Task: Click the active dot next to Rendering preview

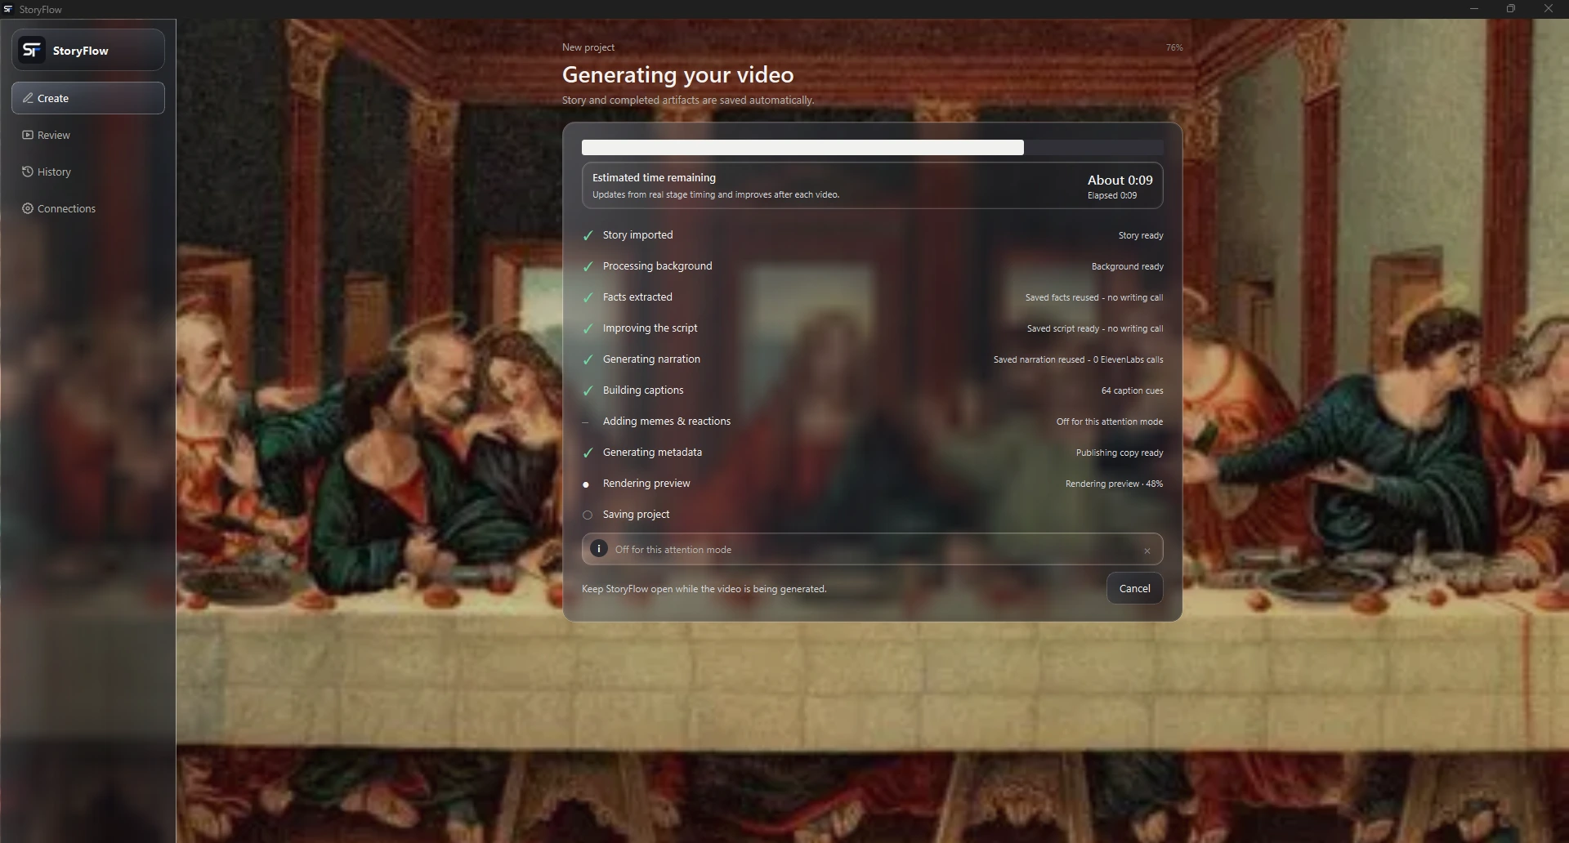Action: [586, 484]
